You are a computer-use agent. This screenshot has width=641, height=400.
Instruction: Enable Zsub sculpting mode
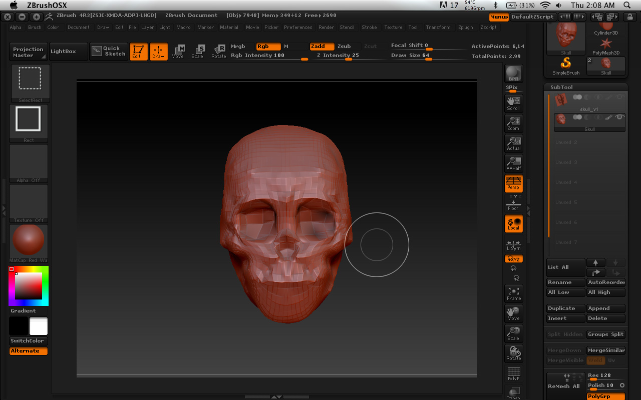point(346,46)
